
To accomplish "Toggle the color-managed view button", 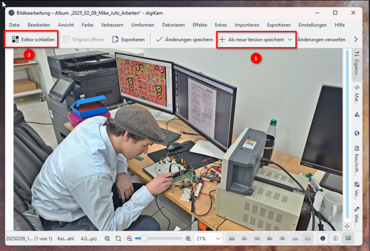I will [x=348, y=239].
